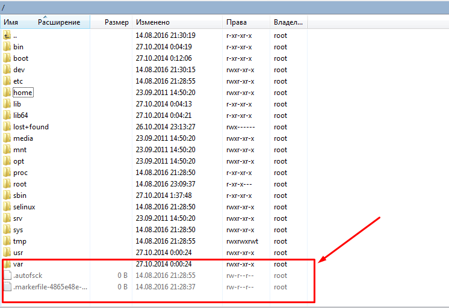Click the '0 B' size of .markerfile

[123, 288]
